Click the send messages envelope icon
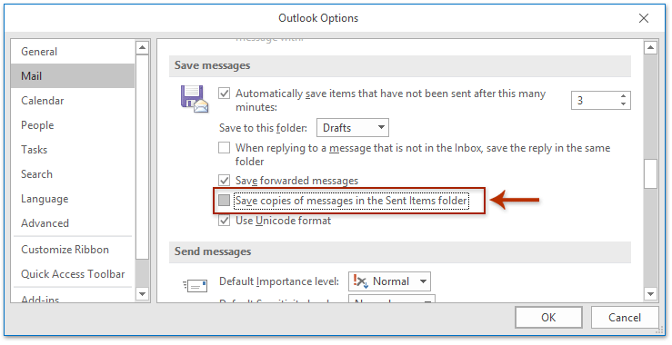The image size is (672, 345). click(195, 285)
